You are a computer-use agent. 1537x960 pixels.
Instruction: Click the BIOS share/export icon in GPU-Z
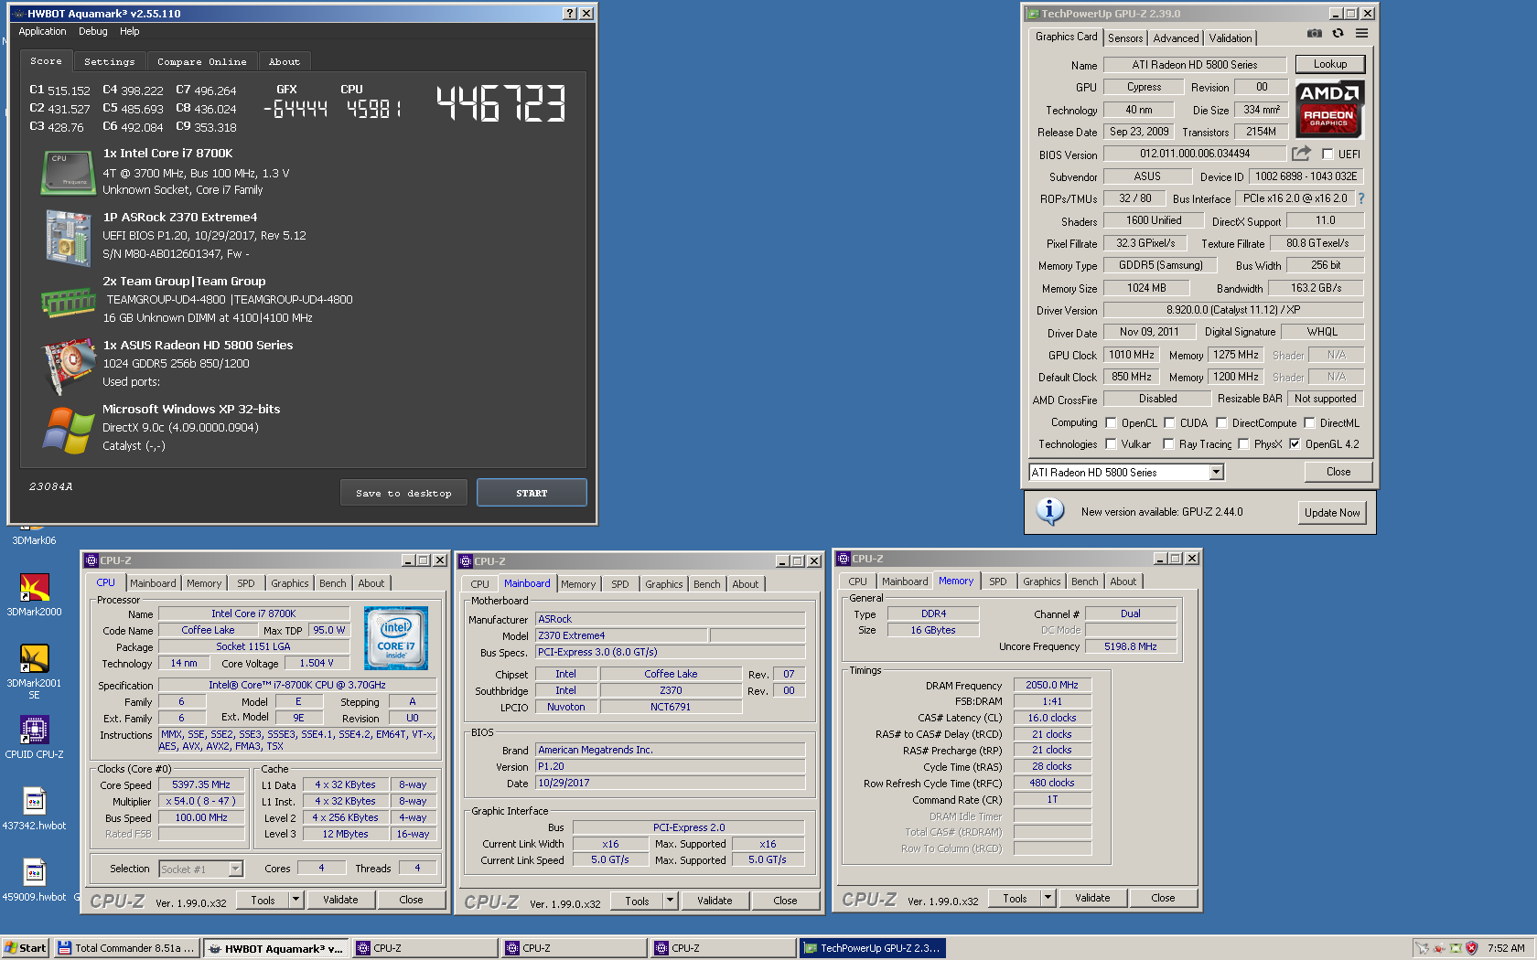coord(1301,154)
